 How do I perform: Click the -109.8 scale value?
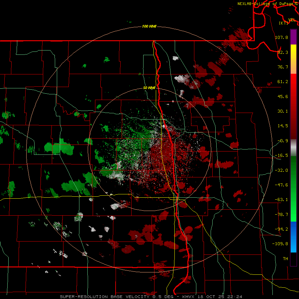point(280,244)
